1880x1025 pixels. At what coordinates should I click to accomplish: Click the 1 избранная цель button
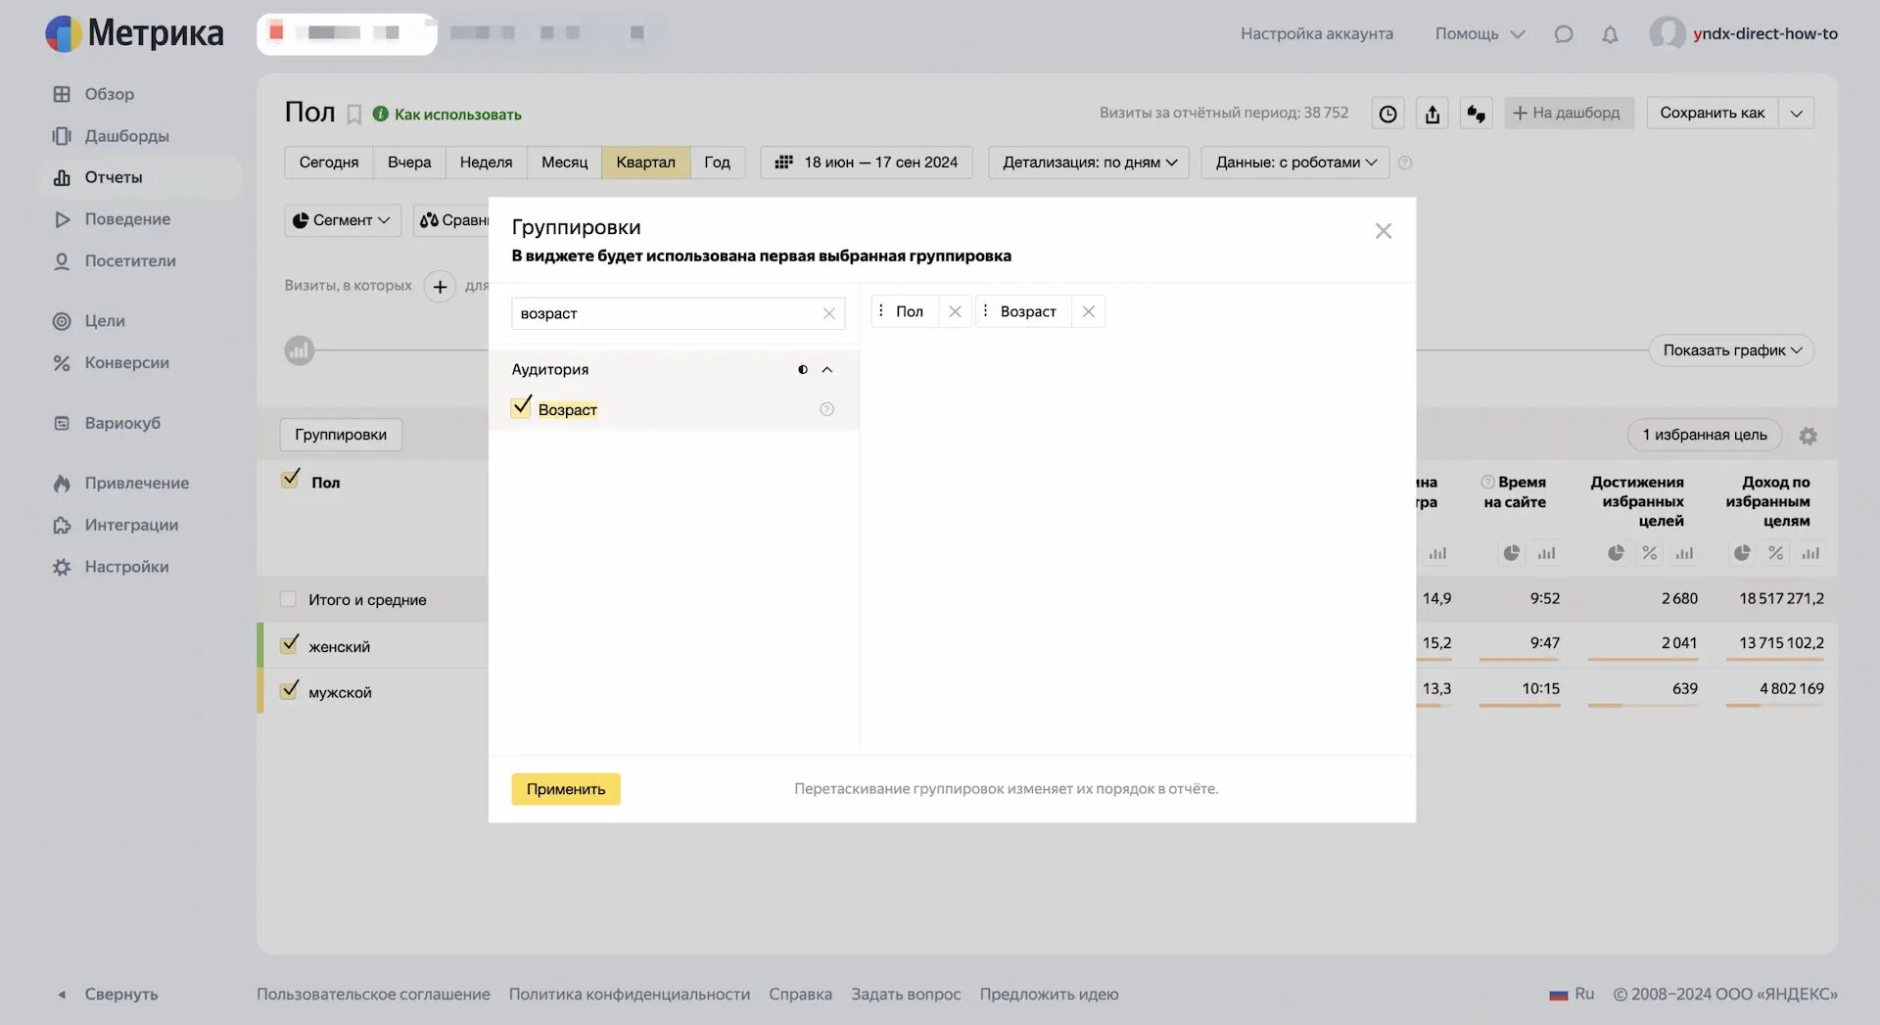tap(1705, 435)
